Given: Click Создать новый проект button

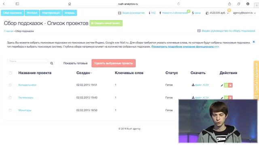Looking at the screenshot, I should (x=106, y=23).
